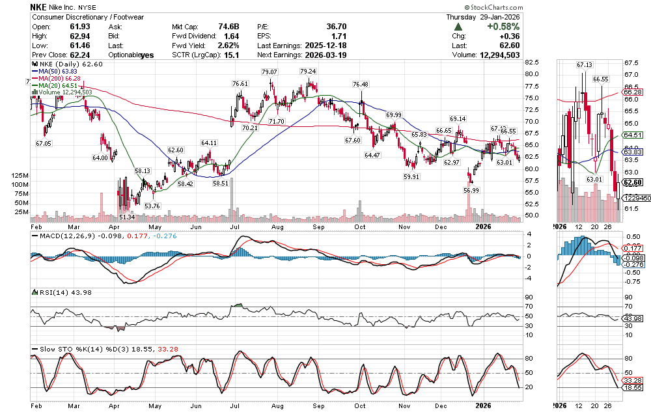Click the volume bars icon in the legend
Screen dimensions: 651x412
click(x=35, y=92)
